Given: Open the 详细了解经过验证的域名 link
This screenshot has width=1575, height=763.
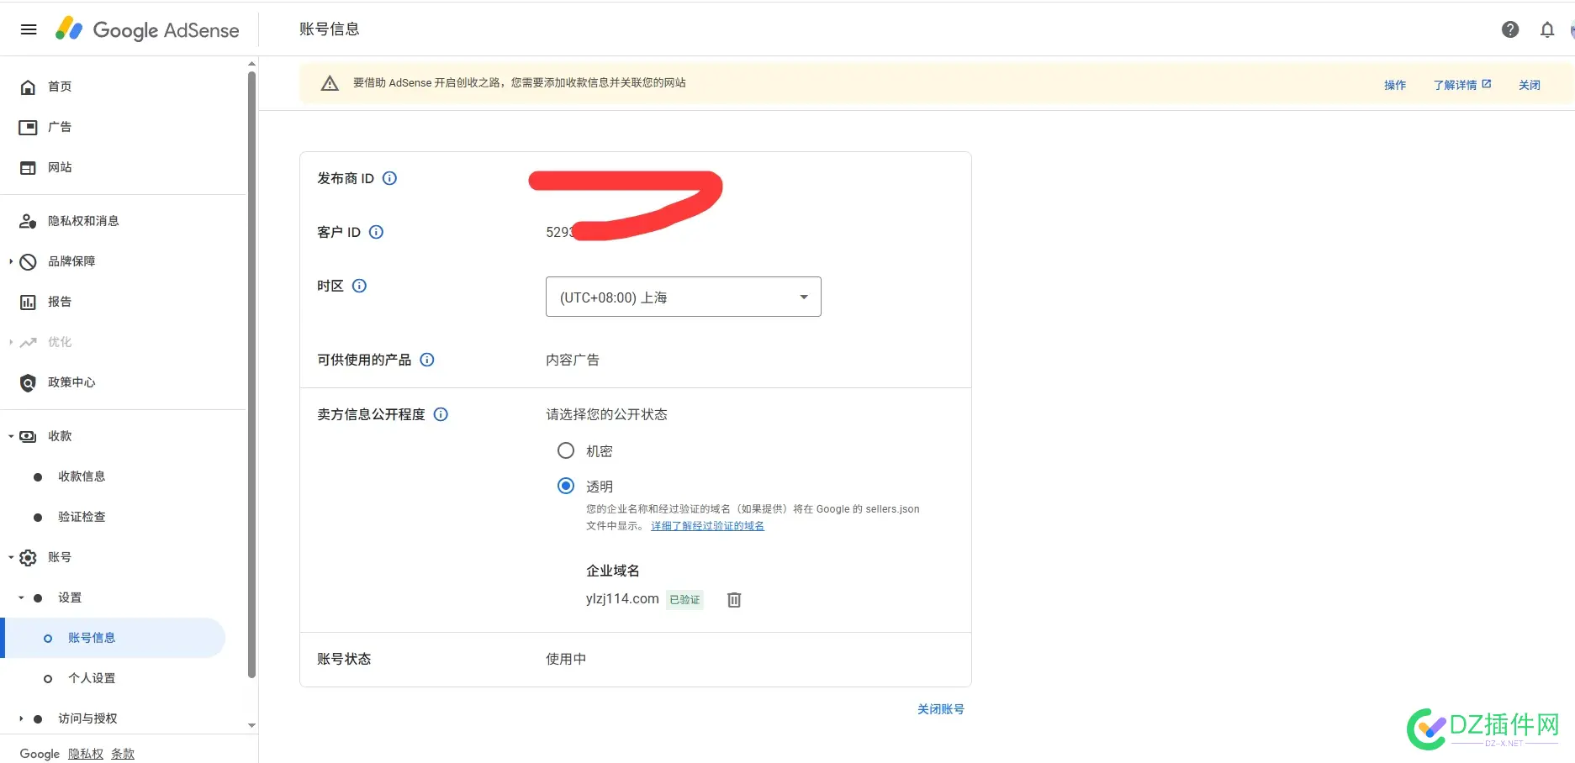Looking at the screenshot, I should tap(707, 526).
